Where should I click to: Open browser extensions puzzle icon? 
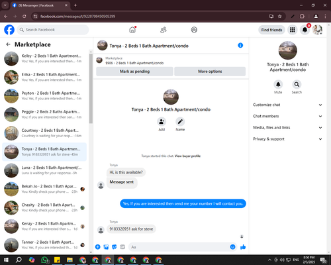click(302, 17)
